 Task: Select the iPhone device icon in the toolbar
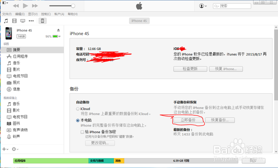[43, 21]
